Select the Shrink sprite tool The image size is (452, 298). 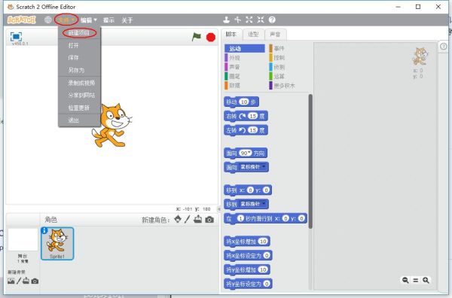[x=261, y=20]
